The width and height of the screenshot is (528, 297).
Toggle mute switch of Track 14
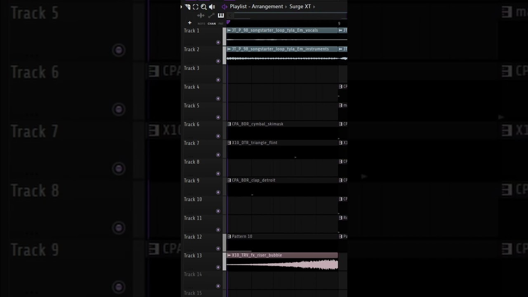coord(218,286)
